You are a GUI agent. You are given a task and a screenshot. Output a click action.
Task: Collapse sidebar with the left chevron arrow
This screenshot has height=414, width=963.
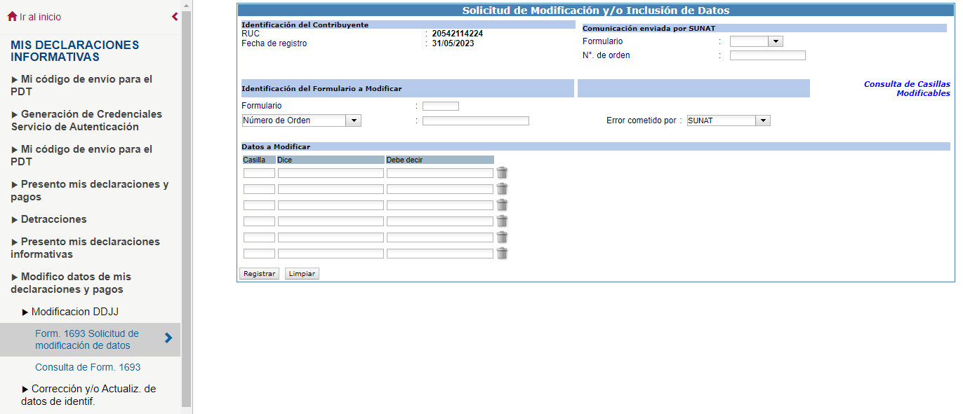(175, 17)
